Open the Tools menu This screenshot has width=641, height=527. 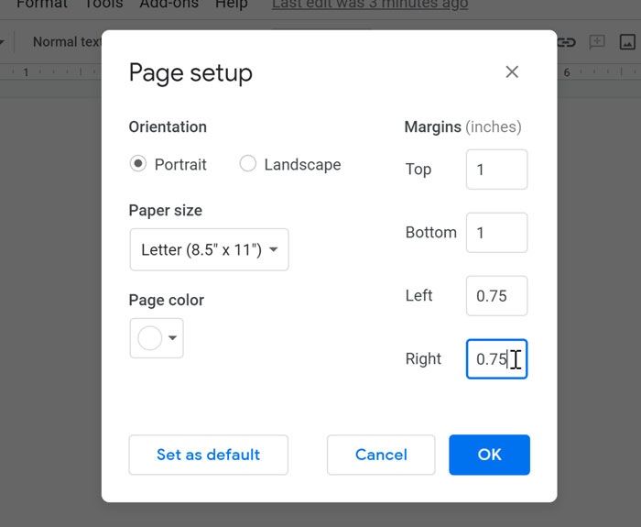click(x=103, y=5)
